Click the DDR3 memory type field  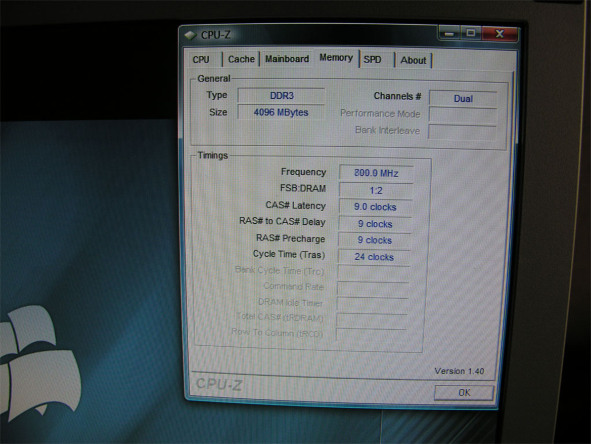click(281, 96)
